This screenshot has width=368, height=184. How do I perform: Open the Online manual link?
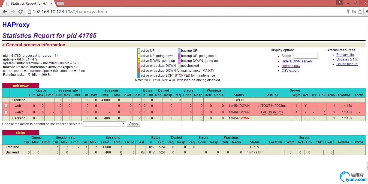(x=347, y=64)
